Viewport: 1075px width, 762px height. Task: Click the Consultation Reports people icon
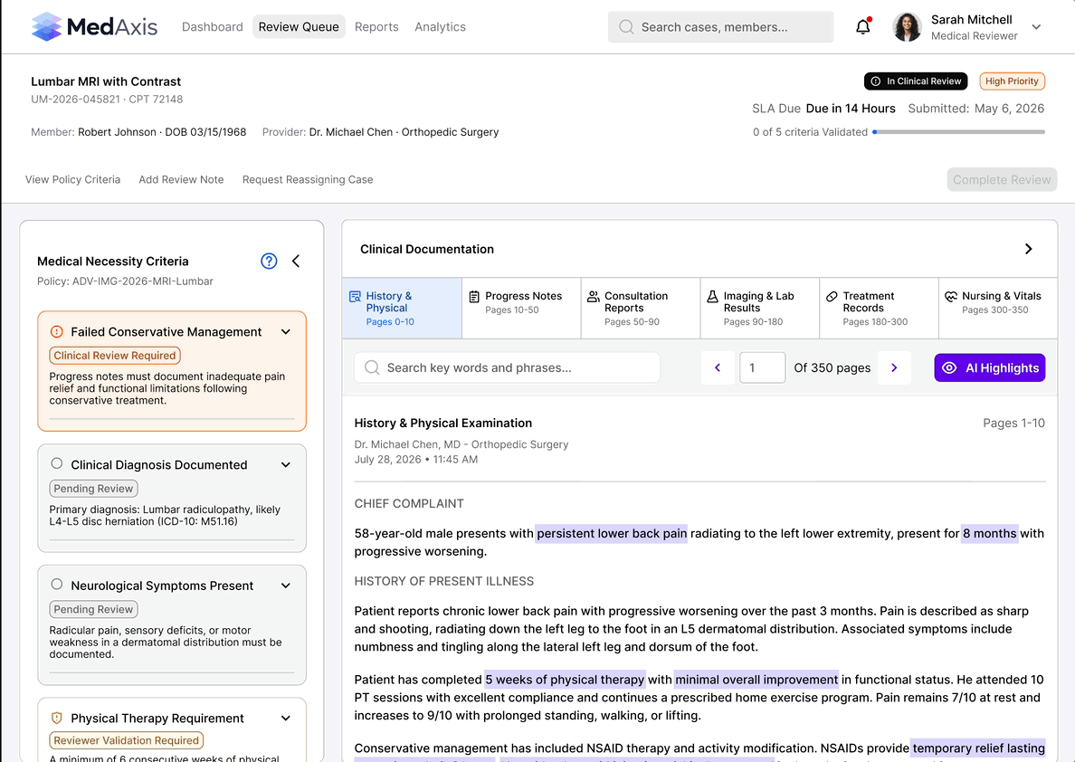594,296
